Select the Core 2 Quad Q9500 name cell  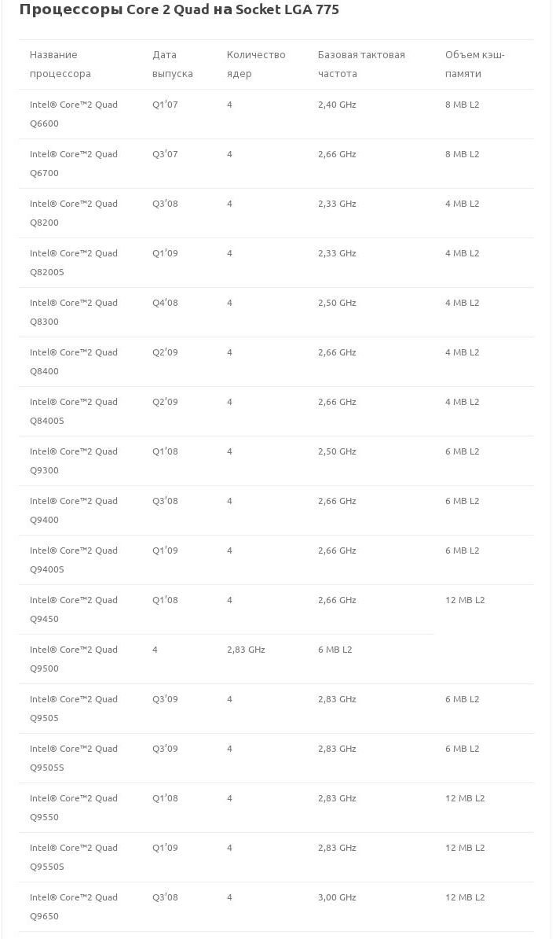[74, 659]
